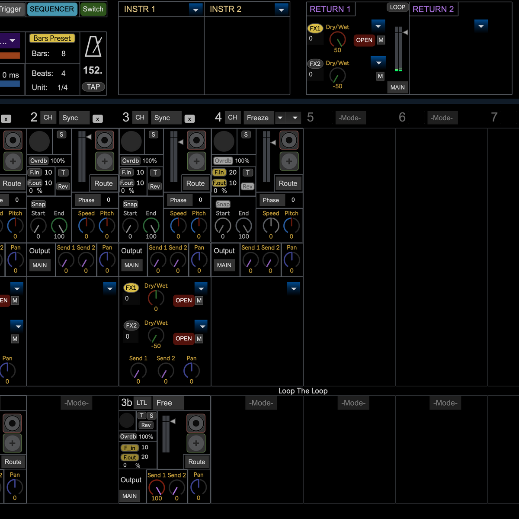519x519 pixels.
Task: Arm the record button on channel 4
Action: 289,140
